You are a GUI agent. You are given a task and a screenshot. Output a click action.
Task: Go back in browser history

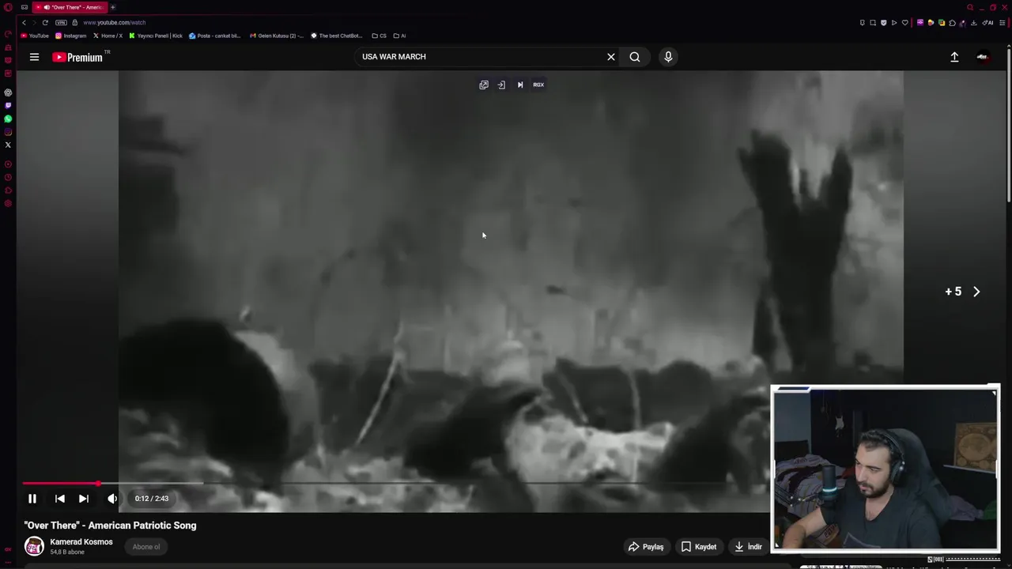[x=24, y=22]
